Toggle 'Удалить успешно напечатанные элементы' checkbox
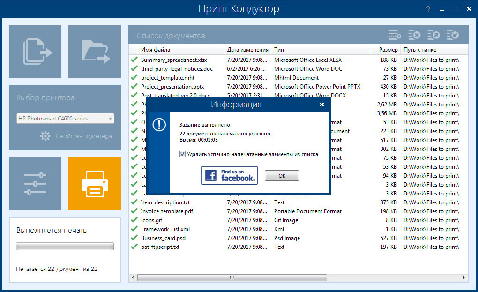 182,154
